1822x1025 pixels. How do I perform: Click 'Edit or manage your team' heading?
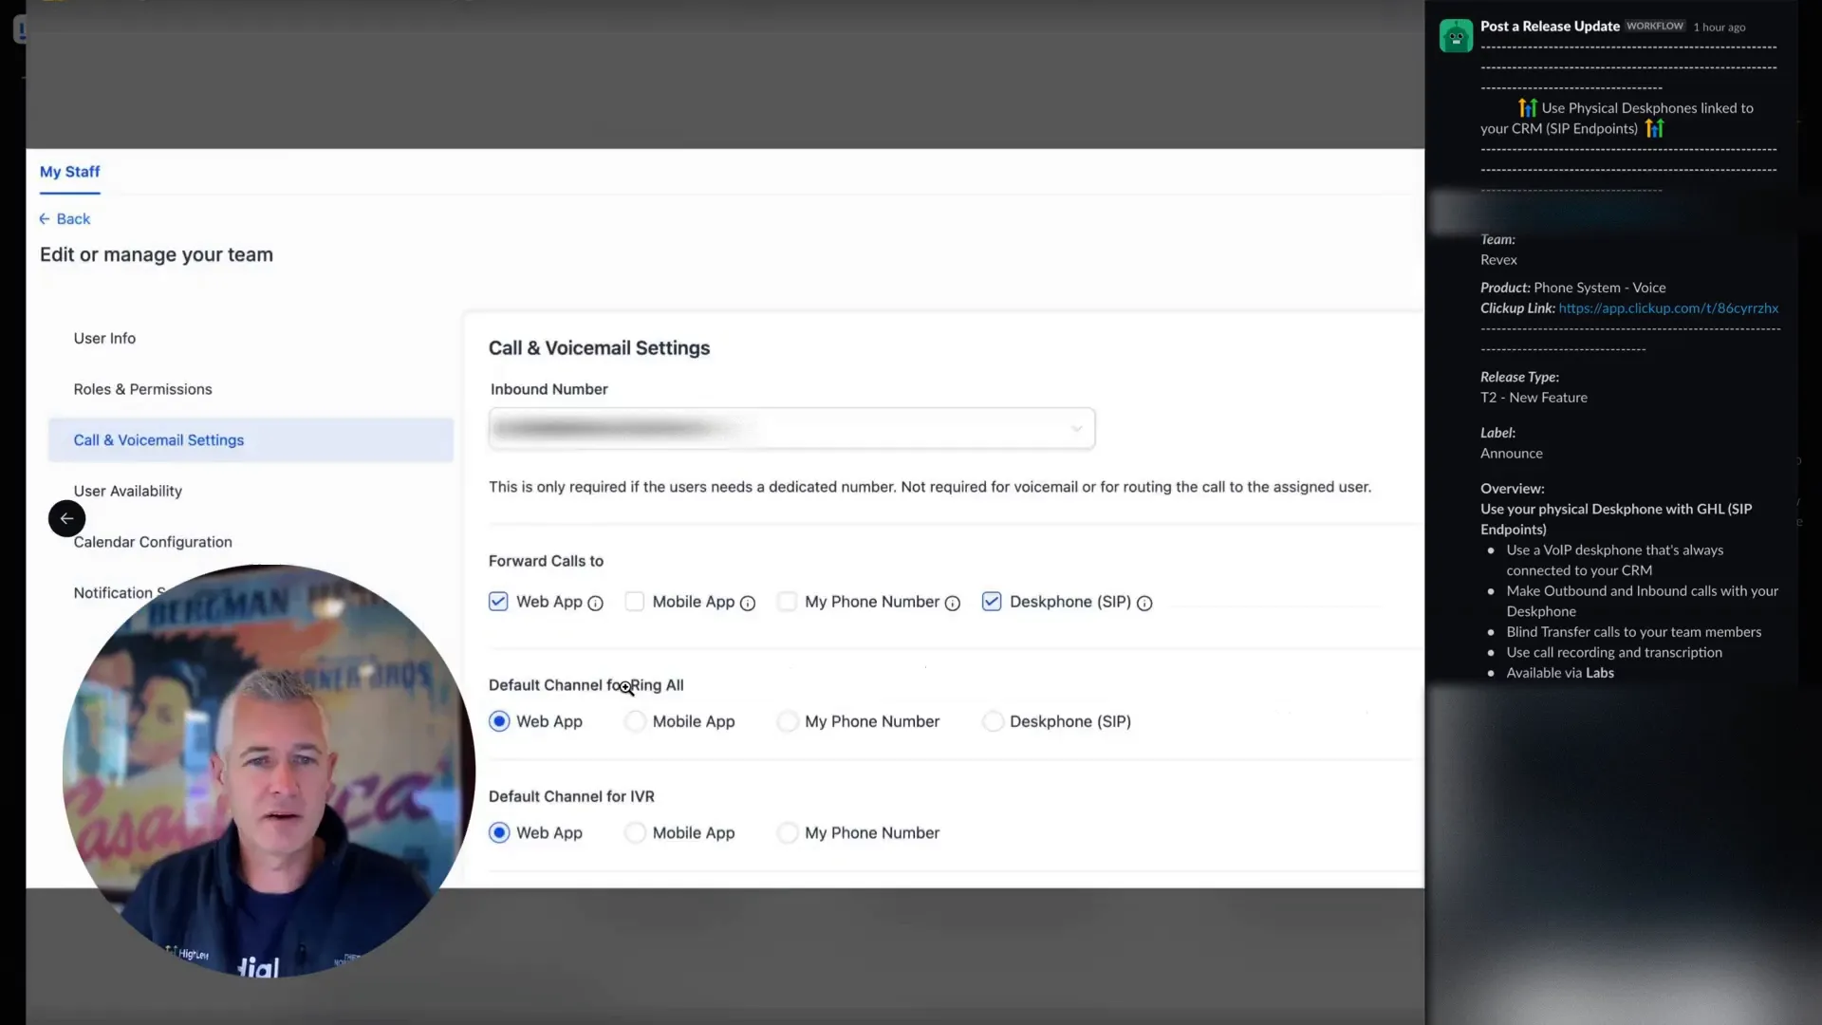[x=157, y=254]
